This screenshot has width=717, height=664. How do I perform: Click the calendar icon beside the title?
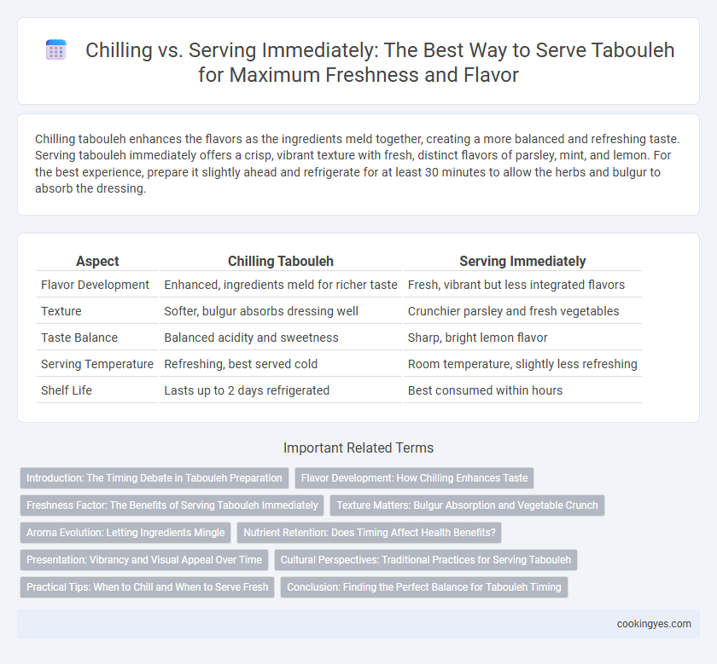click(56, 49)
